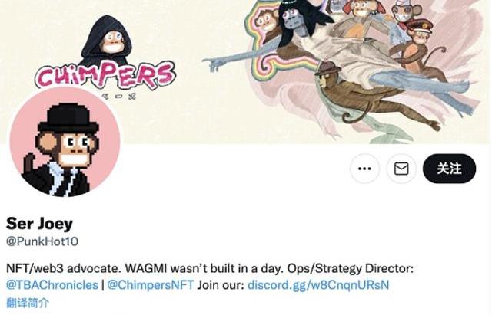Screen dimensions: 492x315
Task: Open the @ChimpersNFT mention link
Action: (151, 285)
